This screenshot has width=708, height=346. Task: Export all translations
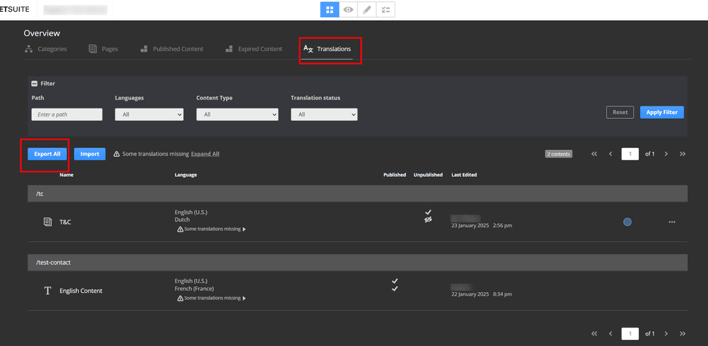tap(47, 154)
